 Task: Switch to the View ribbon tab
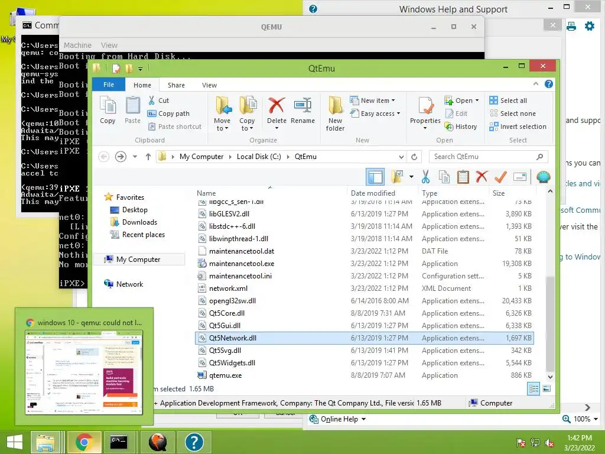point(210,85)
